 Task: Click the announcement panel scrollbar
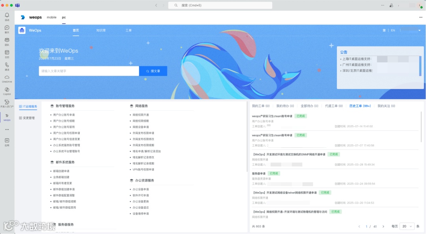[420, 66]
